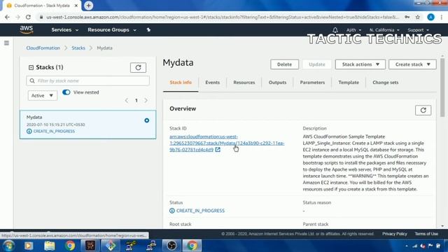Open the Terms of Use link
Viewport: 448px width, 252px height.
tap(426, 234)
